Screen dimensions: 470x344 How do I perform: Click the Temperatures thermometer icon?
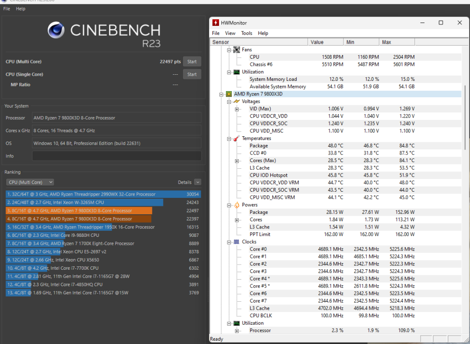[x=235, y=138]
